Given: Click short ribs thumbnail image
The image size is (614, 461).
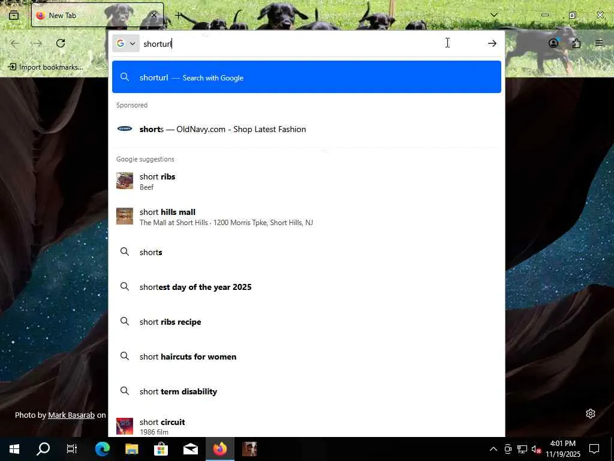Looking at the screenshot, I should (125, 181).
